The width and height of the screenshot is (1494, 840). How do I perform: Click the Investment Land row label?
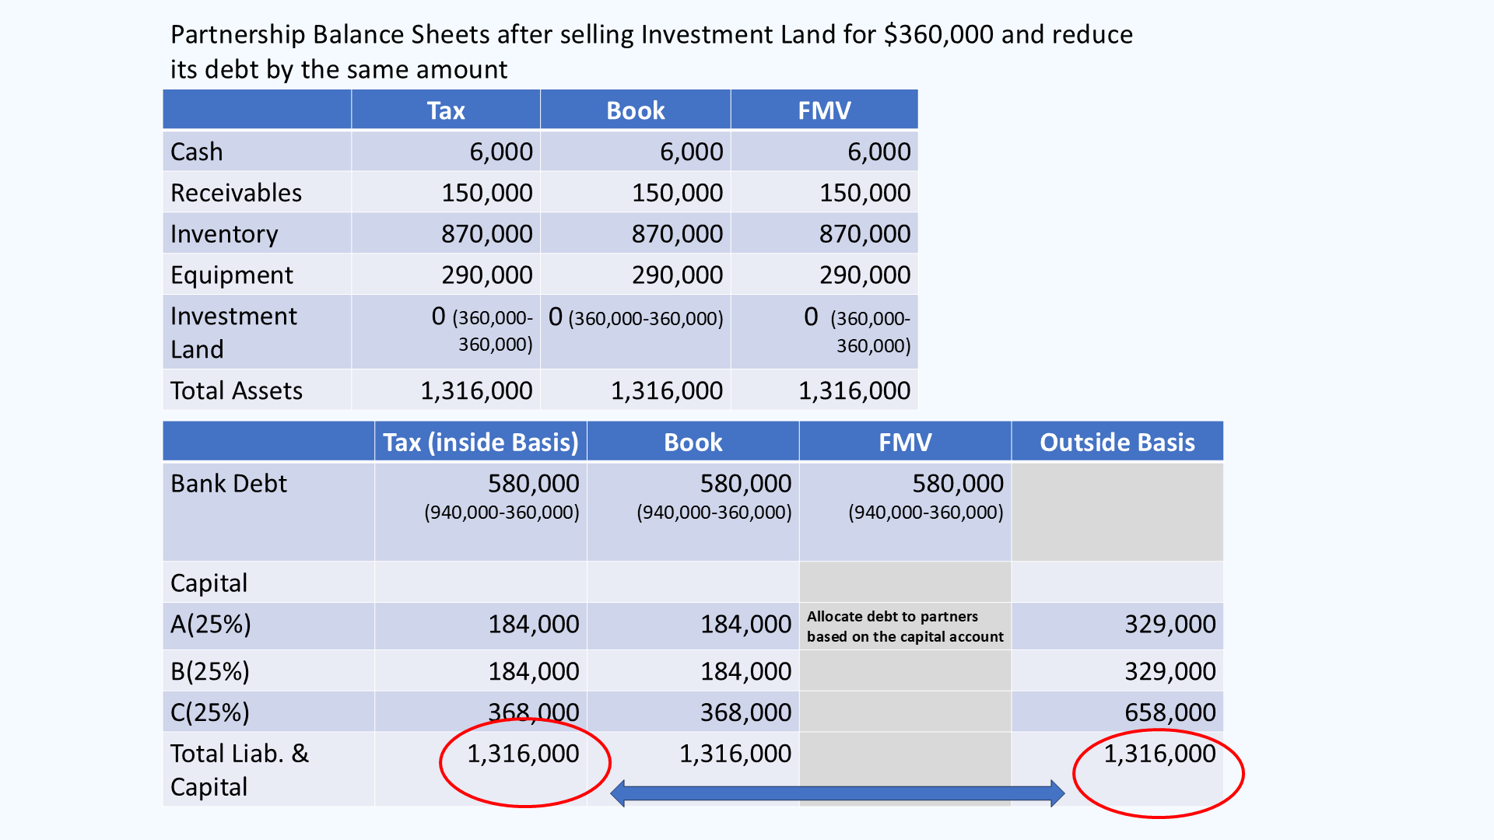click(x=233, y=332)
